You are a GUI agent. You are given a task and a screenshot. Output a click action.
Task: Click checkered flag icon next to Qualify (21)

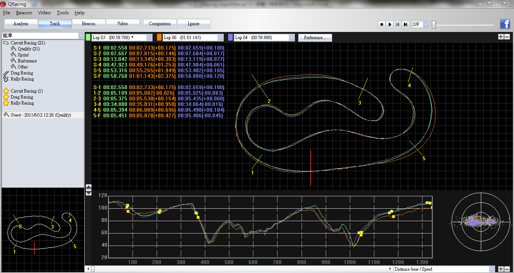(x=14, y=49)
